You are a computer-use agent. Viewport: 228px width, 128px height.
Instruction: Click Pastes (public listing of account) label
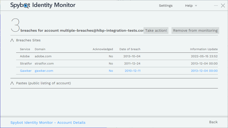pyautogui.click(x=44, y=83)
